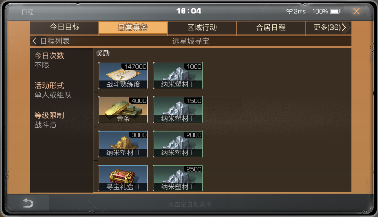Open the 寻宝礼盒 II treasure box reward
The height and width of the screenshot is (217, 378).
tap(124, 178)
